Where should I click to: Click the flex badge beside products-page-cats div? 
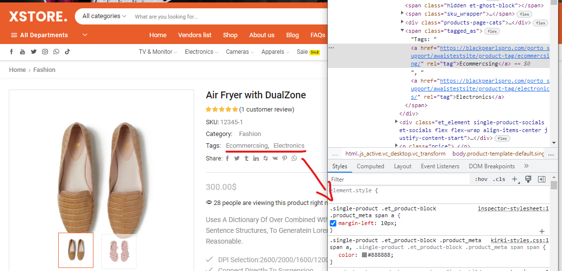pyautogui.click(x=540, y=23)
